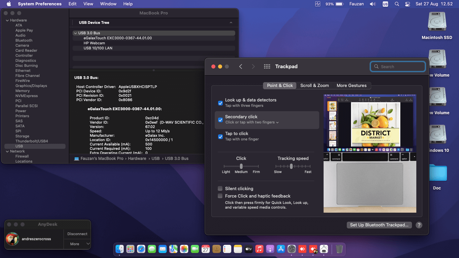Switch to the Scroll & Zoom tab
Image resolution: width=459 pixels, height=258 pixels.
pos(315,85)
